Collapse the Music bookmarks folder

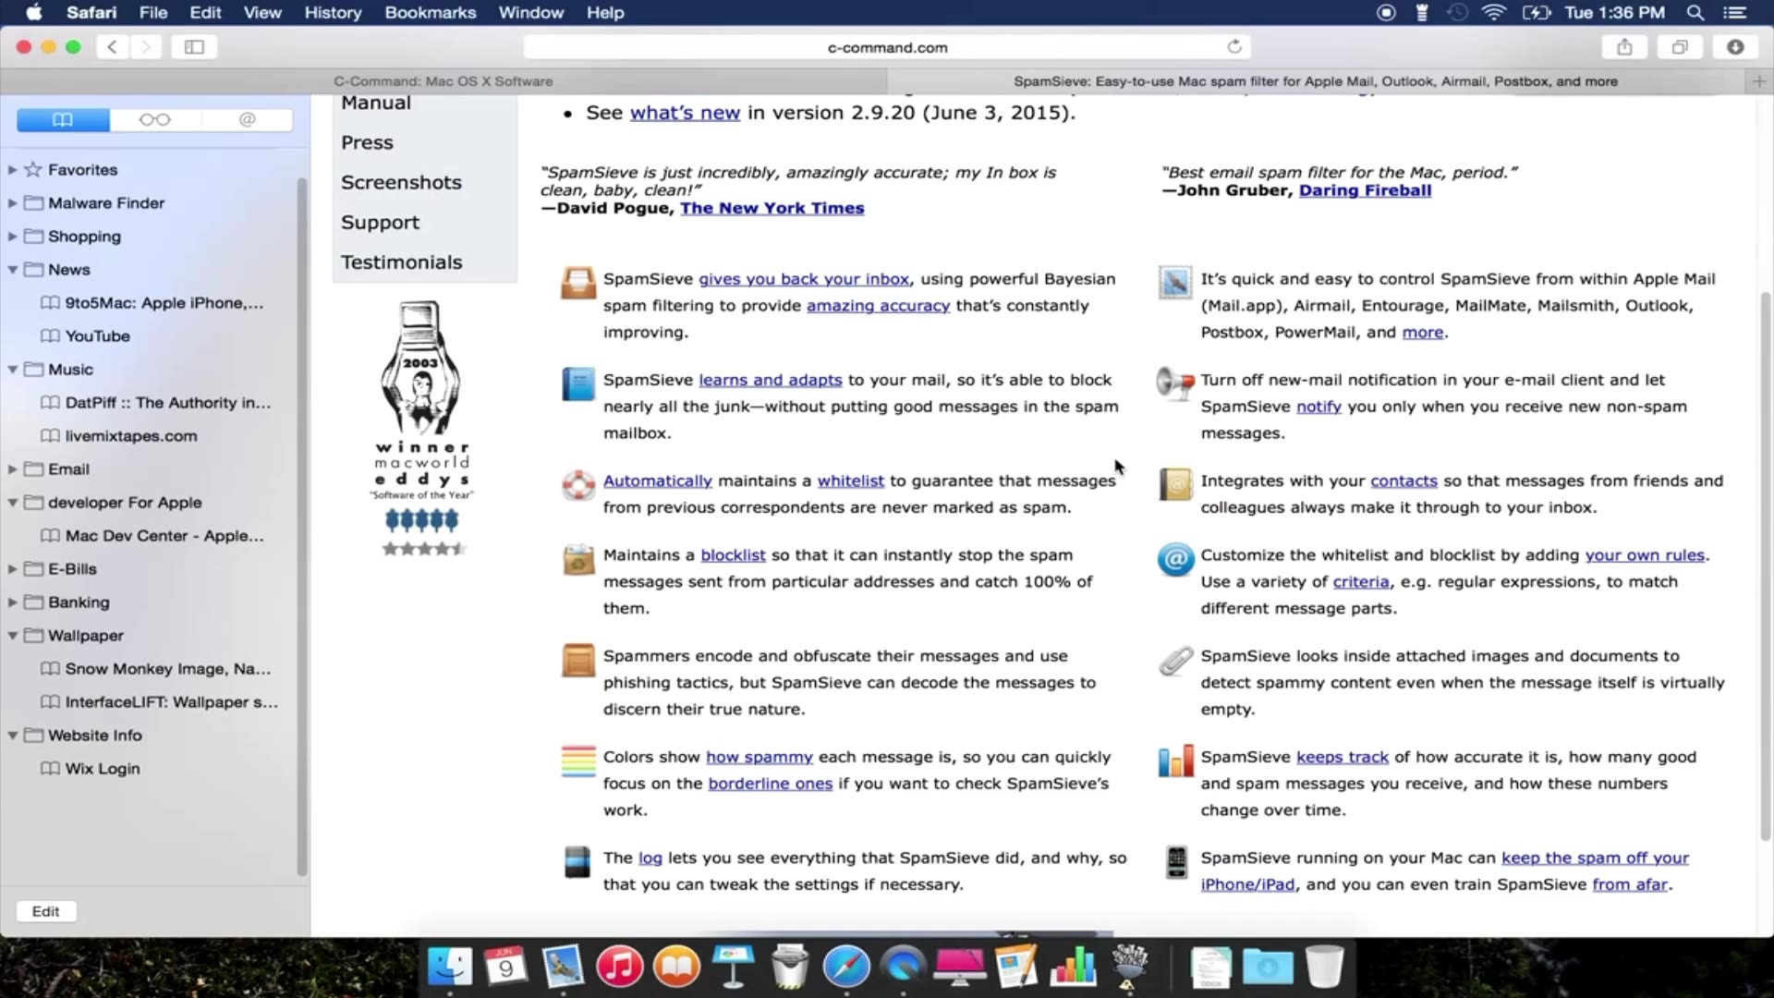[12, 370]
